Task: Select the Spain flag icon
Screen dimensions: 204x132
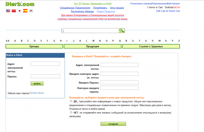Action: 25,11
